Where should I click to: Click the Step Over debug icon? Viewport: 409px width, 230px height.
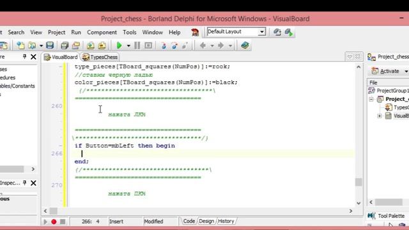coord(174,45)
